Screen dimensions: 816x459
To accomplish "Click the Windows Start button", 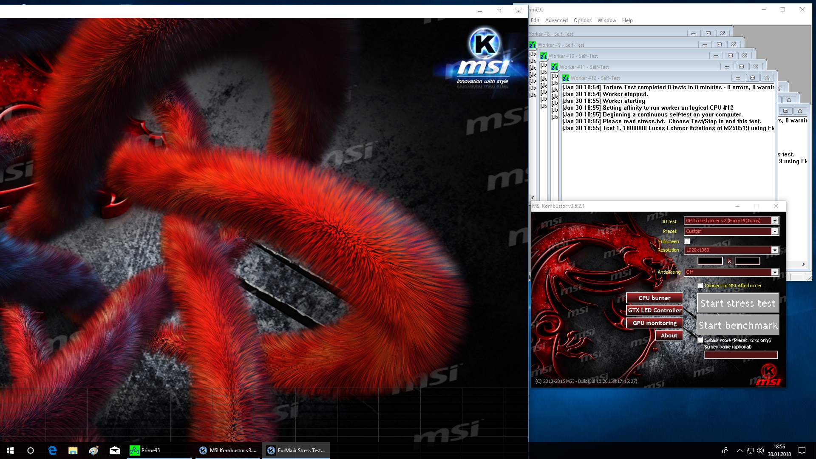I will pos(10,450).
